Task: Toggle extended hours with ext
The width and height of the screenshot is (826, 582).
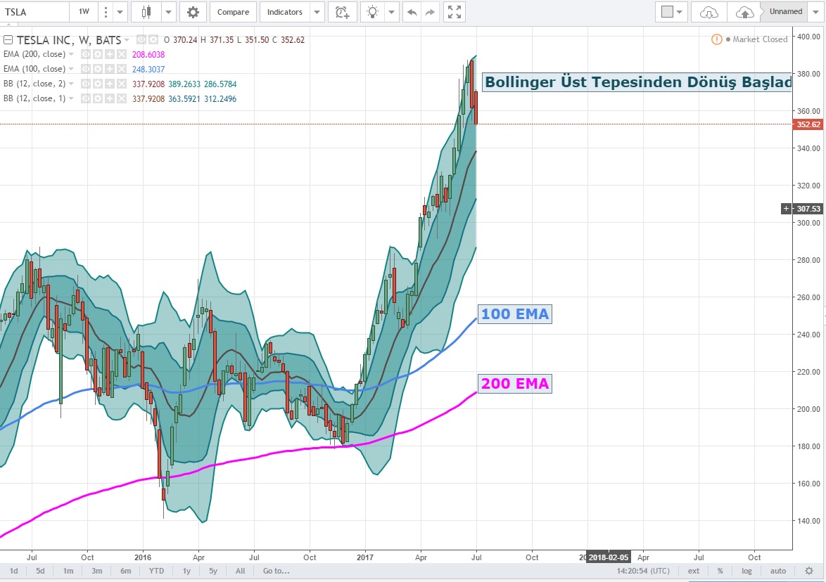Action: 693,571
